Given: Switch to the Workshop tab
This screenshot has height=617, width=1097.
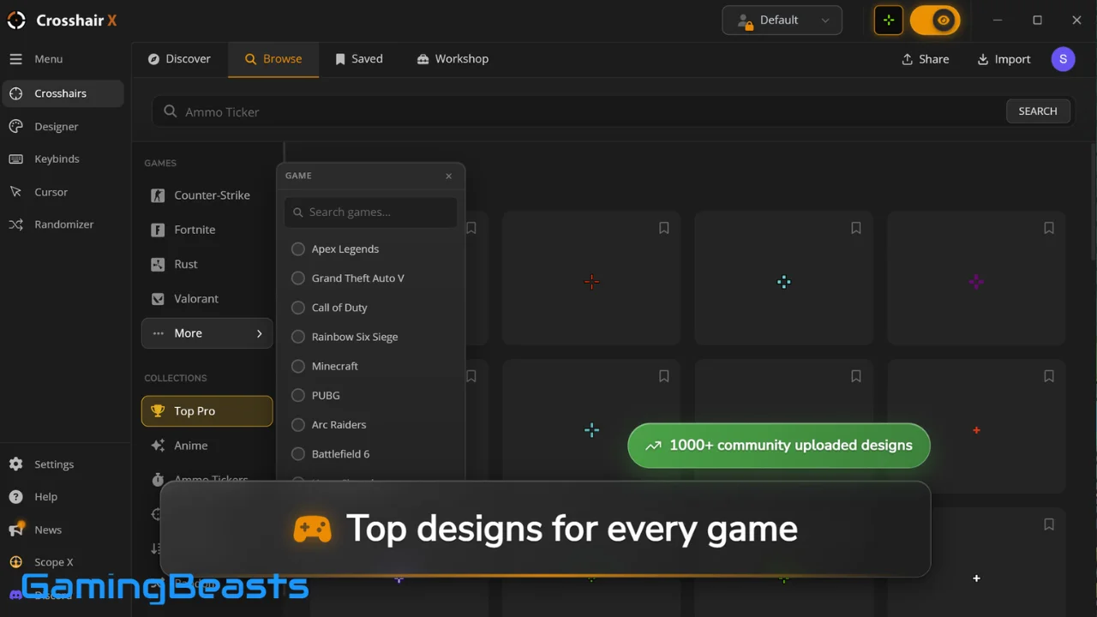Looking at the screenshot, I should coord(453,59).
